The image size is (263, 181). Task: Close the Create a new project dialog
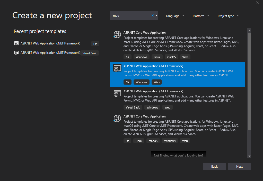click(x=257, y=3)
